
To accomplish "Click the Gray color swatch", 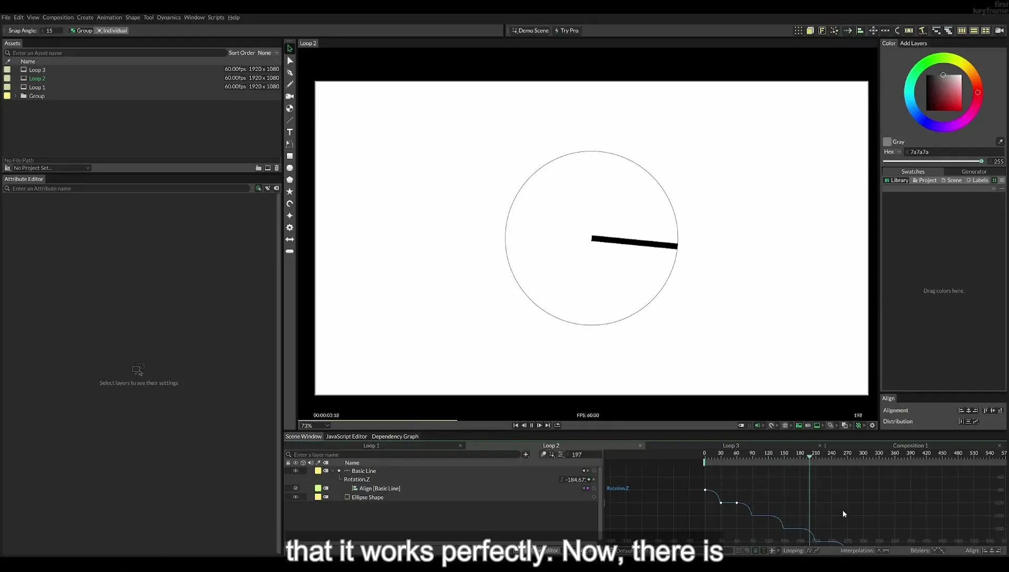I will (x=887, y=141).
